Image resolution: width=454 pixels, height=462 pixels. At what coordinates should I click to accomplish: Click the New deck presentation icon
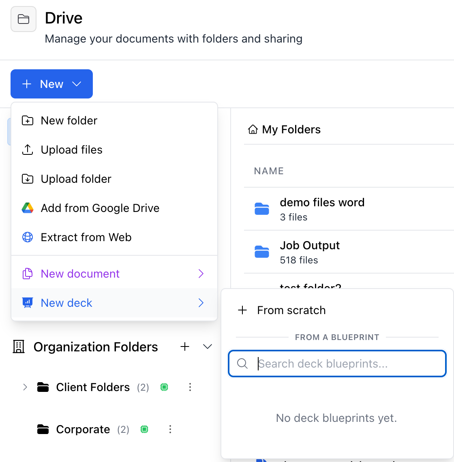pyautogui.click(x=28, y=303)
